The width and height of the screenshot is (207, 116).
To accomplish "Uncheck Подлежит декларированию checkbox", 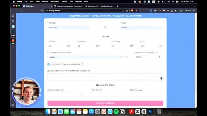I will click(49, 64).
